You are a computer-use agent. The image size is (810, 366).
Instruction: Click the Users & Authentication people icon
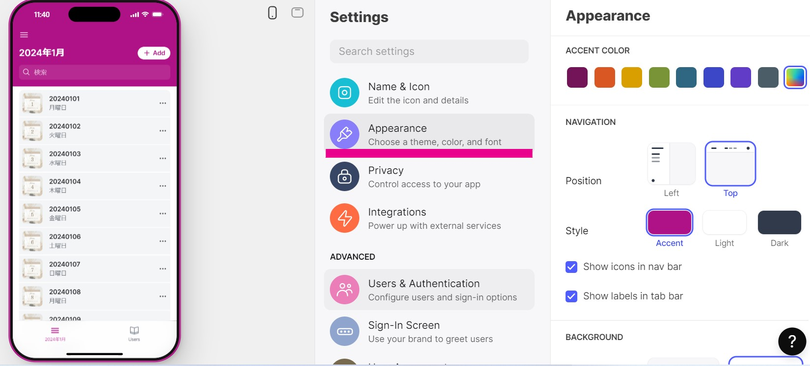[345, 290]
